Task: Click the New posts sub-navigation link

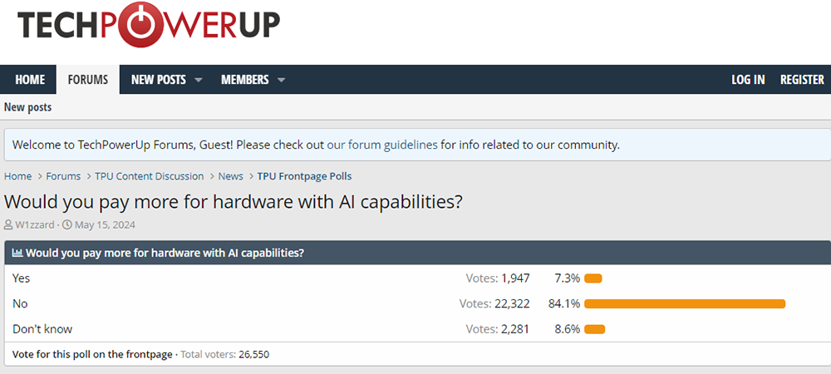Action: click(x=27, y=107)
